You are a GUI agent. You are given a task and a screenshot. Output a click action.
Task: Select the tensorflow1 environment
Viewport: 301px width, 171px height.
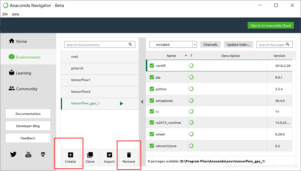[99, 80]
